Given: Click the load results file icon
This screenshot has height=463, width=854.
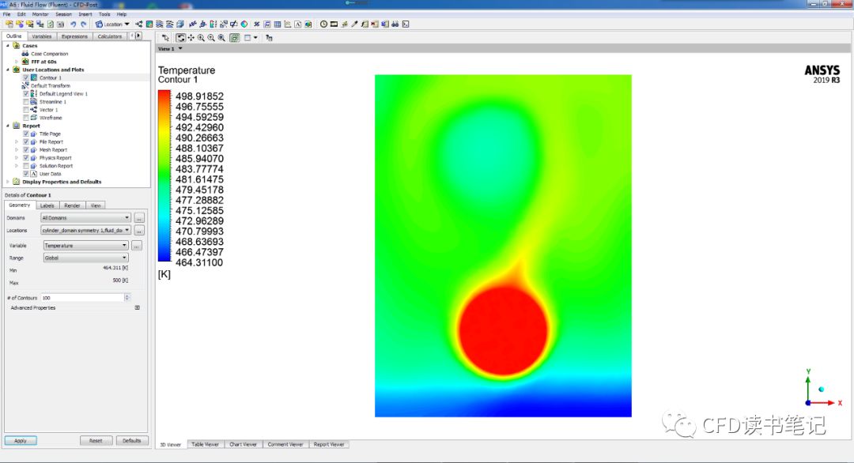Looking at the screenshot, I should pos(9,24).
